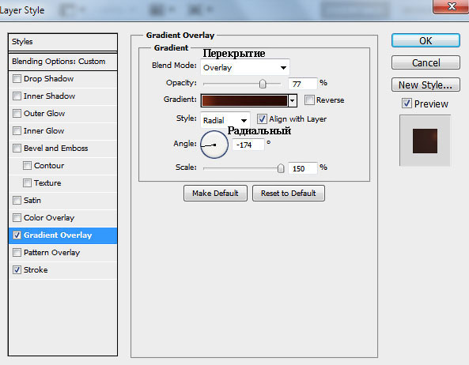The height and width of the screenshot is (365, 469).
Task: Toggle the Preview checkbox
Action: pos(407,103)
